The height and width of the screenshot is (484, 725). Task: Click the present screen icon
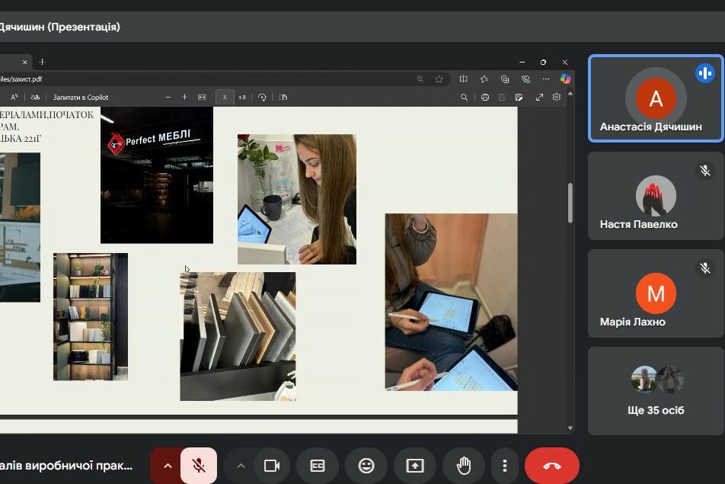point(414,466)
